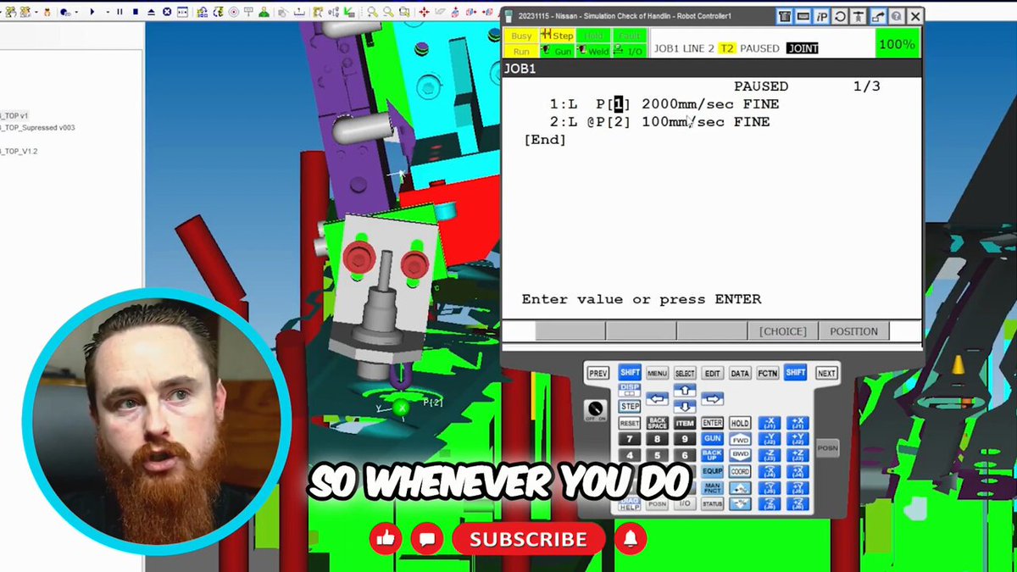The height and width of the screenshot is (572, 1017).
Task: Click the FCTN pendant key
Action: [768, 373]
